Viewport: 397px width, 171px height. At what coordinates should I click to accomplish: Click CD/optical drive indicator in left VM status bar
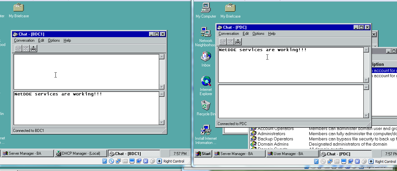[x=112, y=161]
